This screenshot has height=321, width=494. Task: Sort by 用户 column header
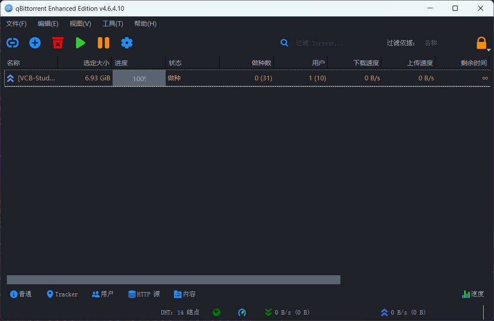click(x=300, y=63)
